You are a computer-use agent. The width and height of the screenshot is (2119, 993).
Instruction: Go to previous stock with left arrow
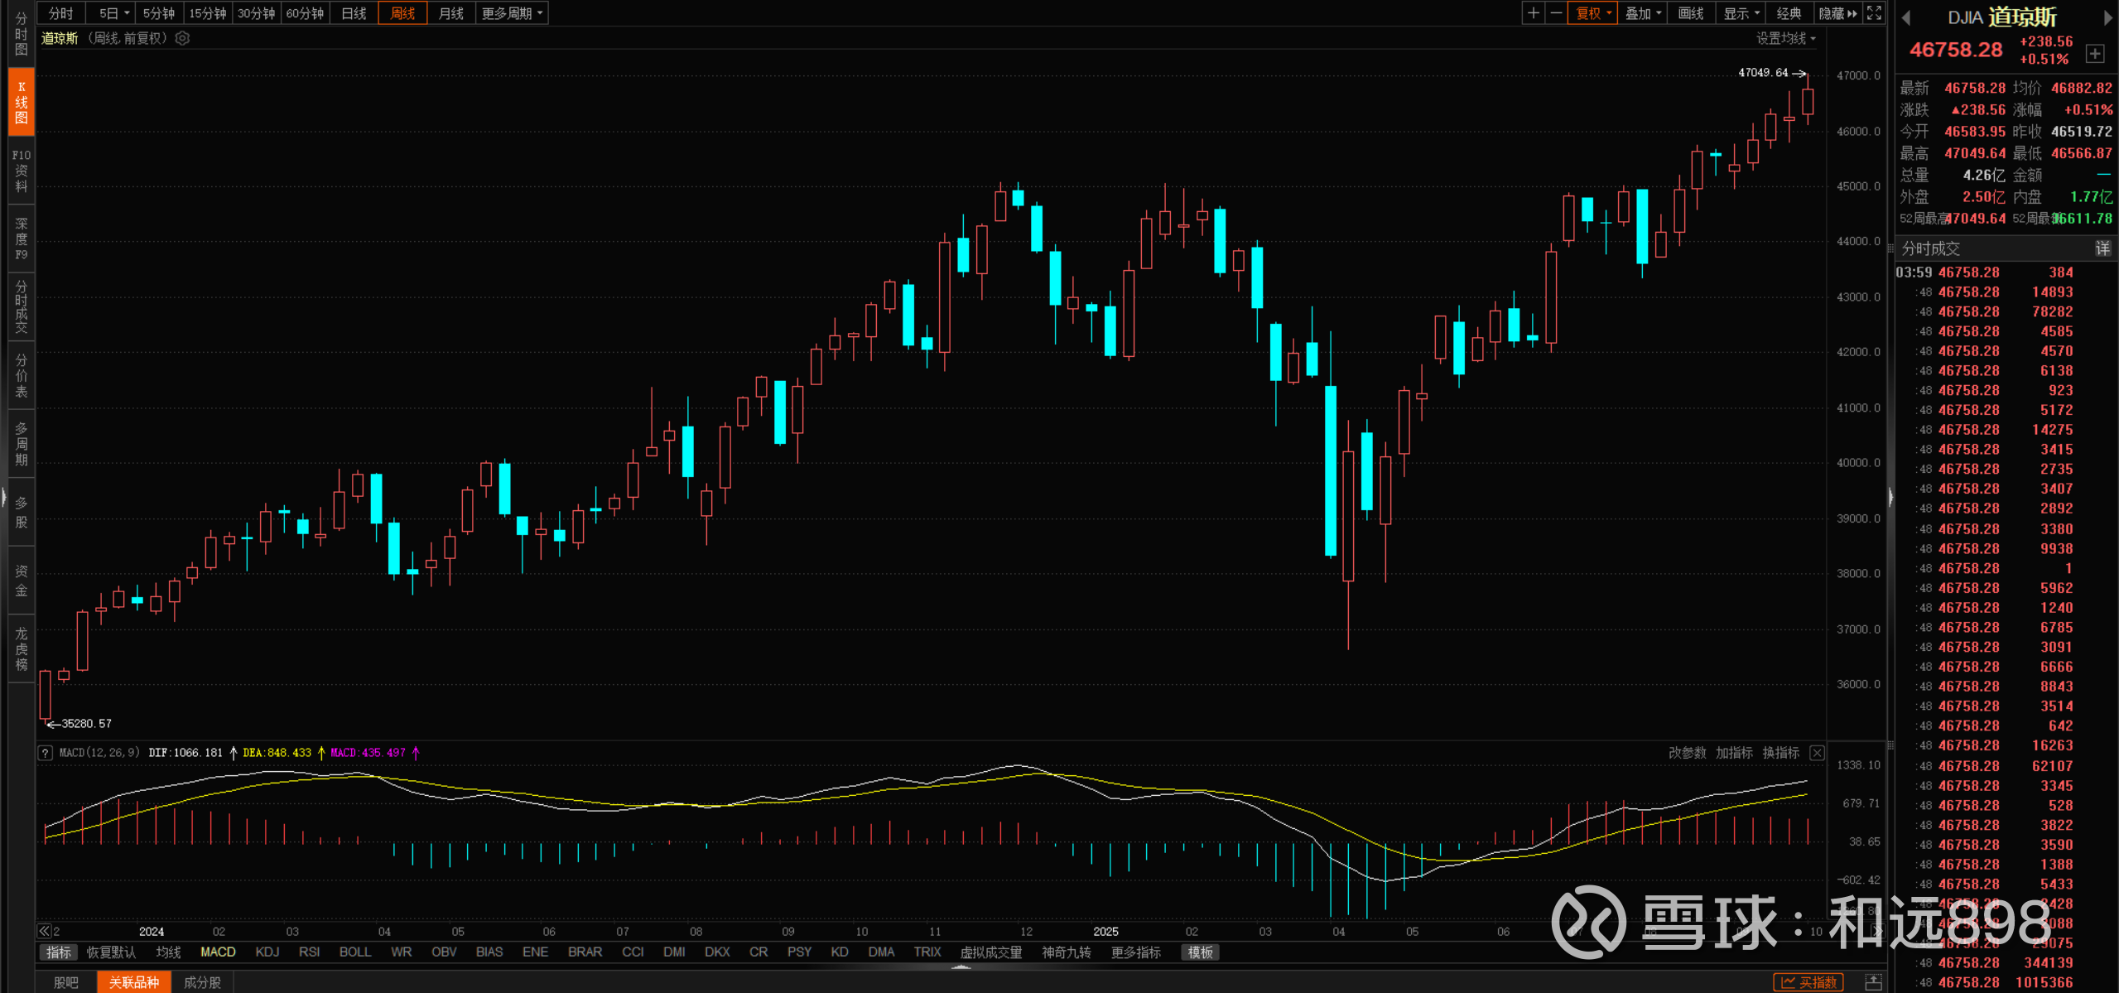point(1906,17)
